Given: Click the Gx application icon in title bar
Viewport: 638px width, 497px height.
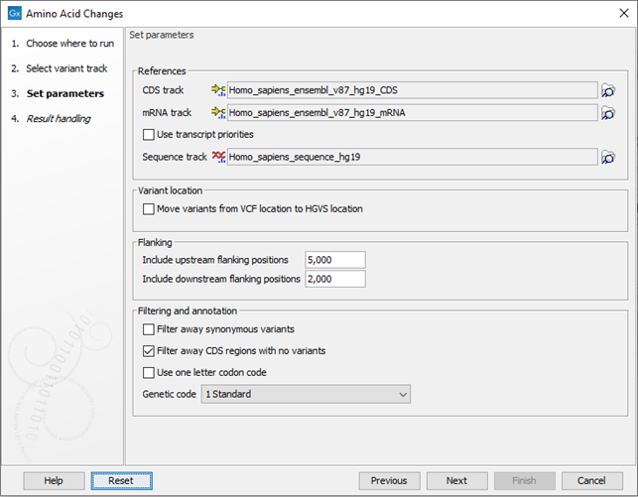Looking at the screenshot, I should 13,14.
